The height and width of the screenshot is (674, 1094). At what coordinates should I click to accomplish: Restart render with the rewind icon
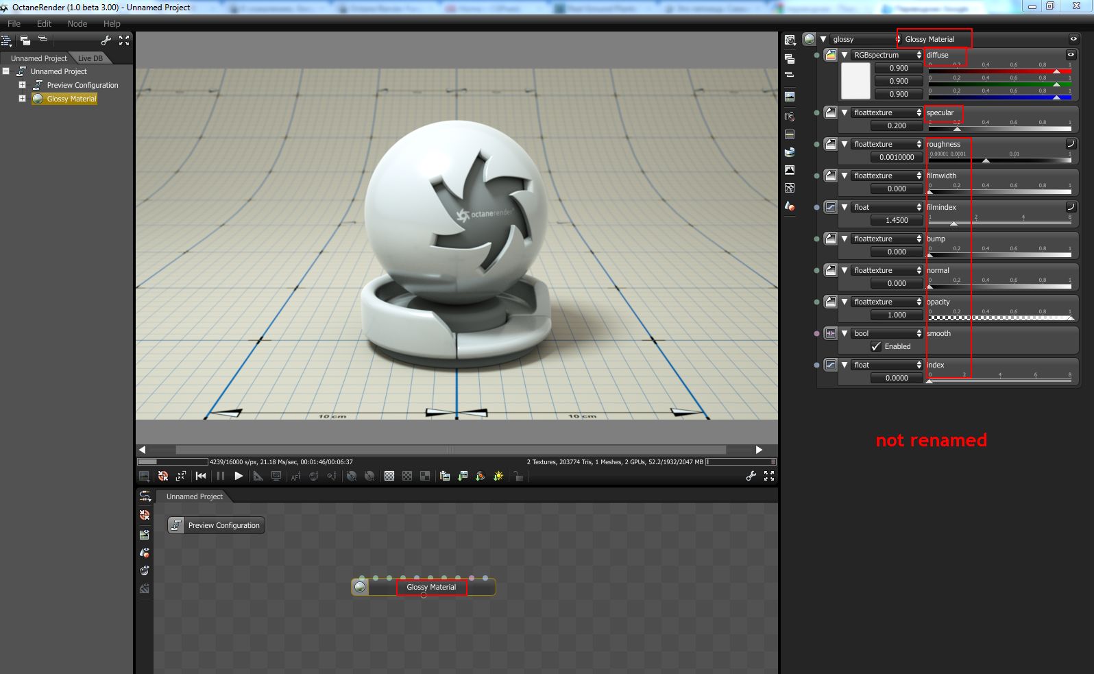pyautogui.click(x=201, y=476)
